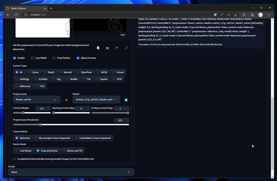Select Seg control type
The height and width of the screenshot is (181, 277).
tap(56, 79)
